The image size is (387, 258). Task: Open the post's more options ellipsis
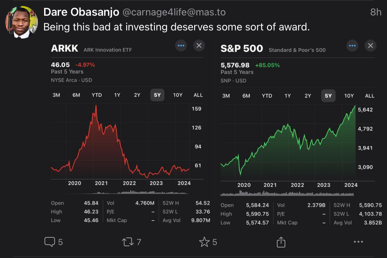(x=358, y=242)
